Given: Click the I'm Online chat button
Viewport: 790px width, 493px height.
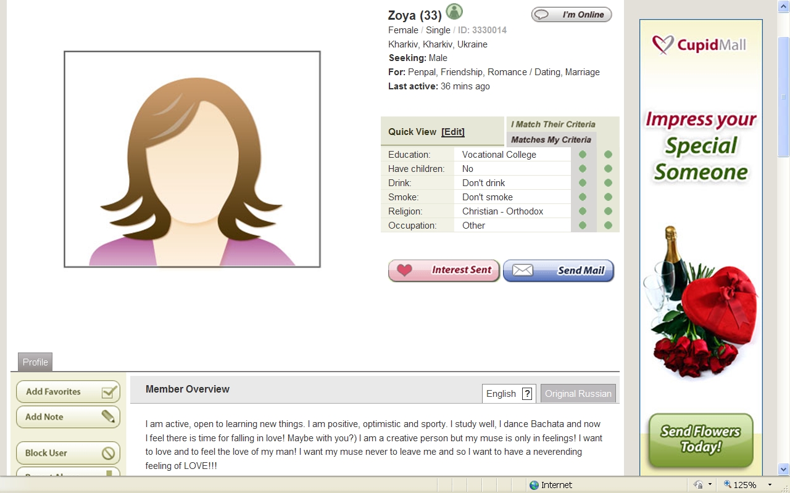Looking at the screenshot, I should tap(572, 15).
